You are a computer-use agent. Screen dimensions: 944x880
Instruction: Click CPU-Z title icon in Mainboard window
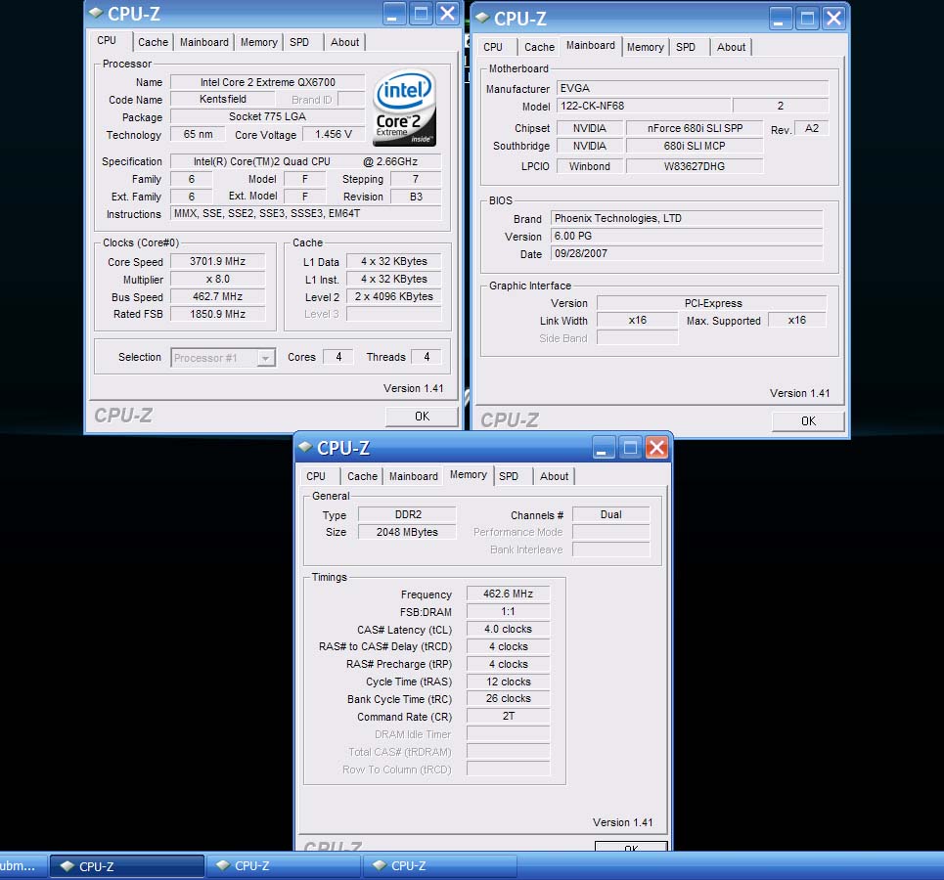click(x=482, y=17)
